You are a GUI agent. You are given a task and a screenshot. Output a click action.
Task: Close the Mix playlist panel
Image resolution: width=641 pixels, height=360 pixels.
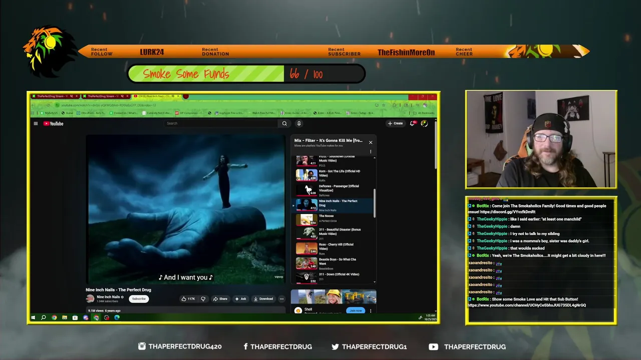[x=371, y=142]
